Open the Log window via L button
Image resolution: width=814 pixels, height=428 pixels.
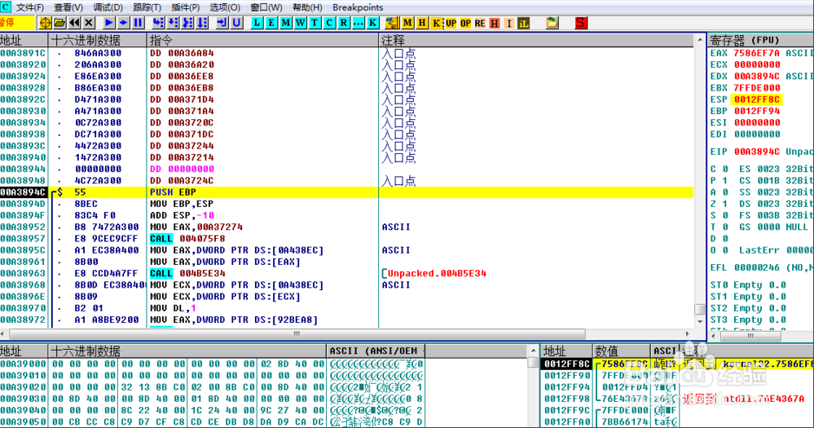pyautogui.click(x=257, y=23)
